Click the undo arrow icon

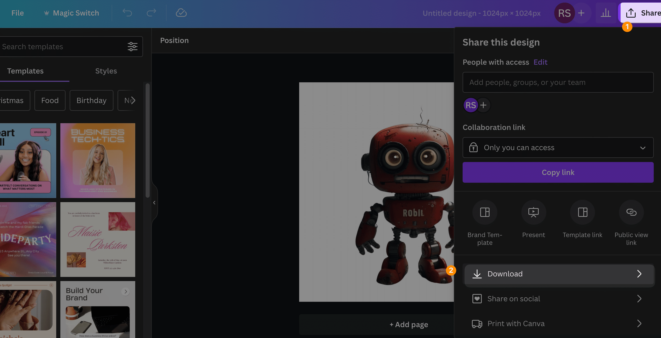tap(128, 12)
